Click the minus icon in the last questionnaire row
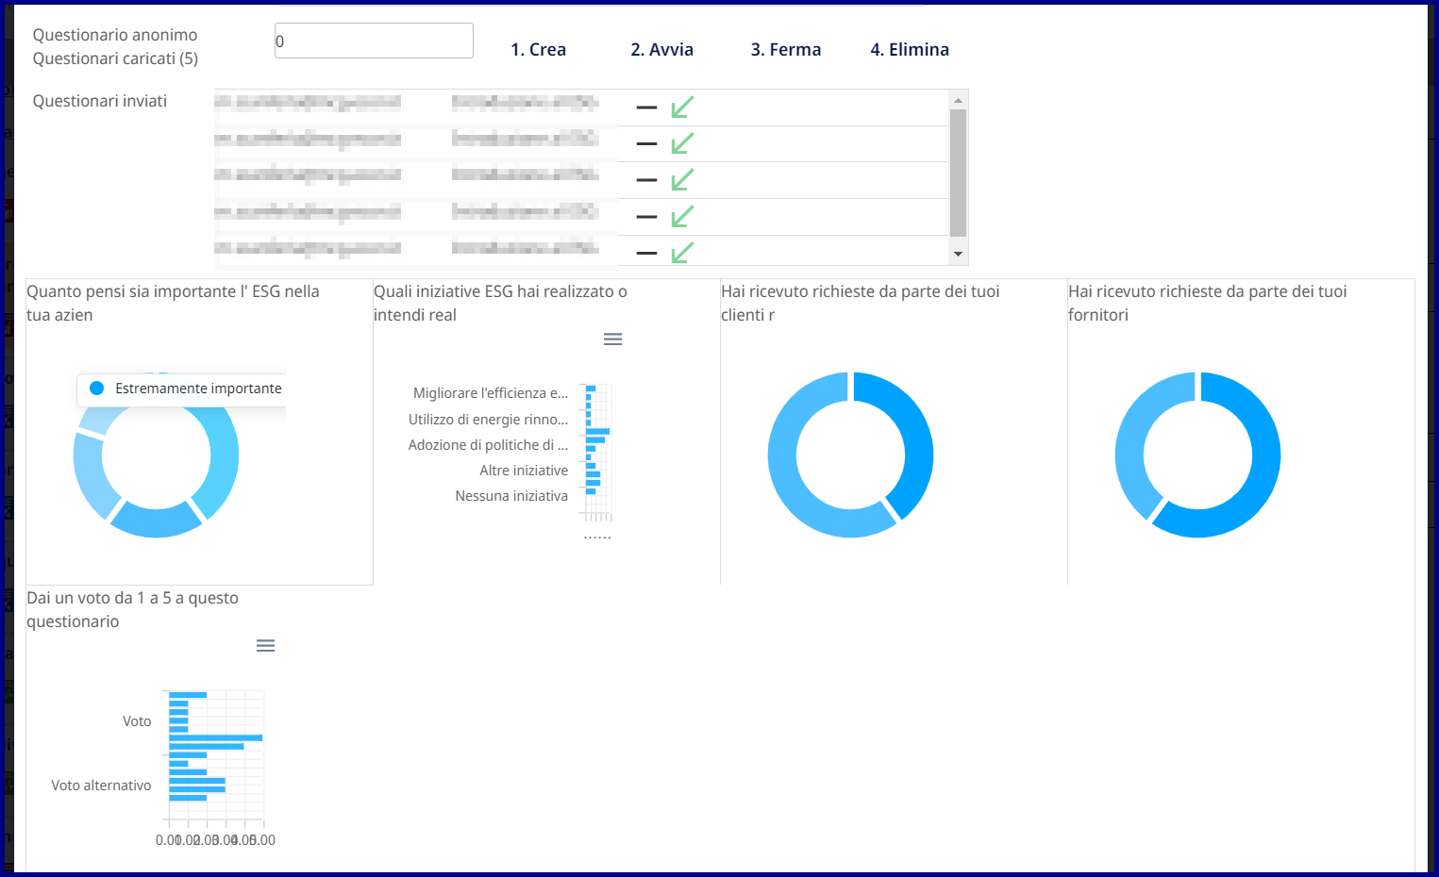 click(646, 253)
